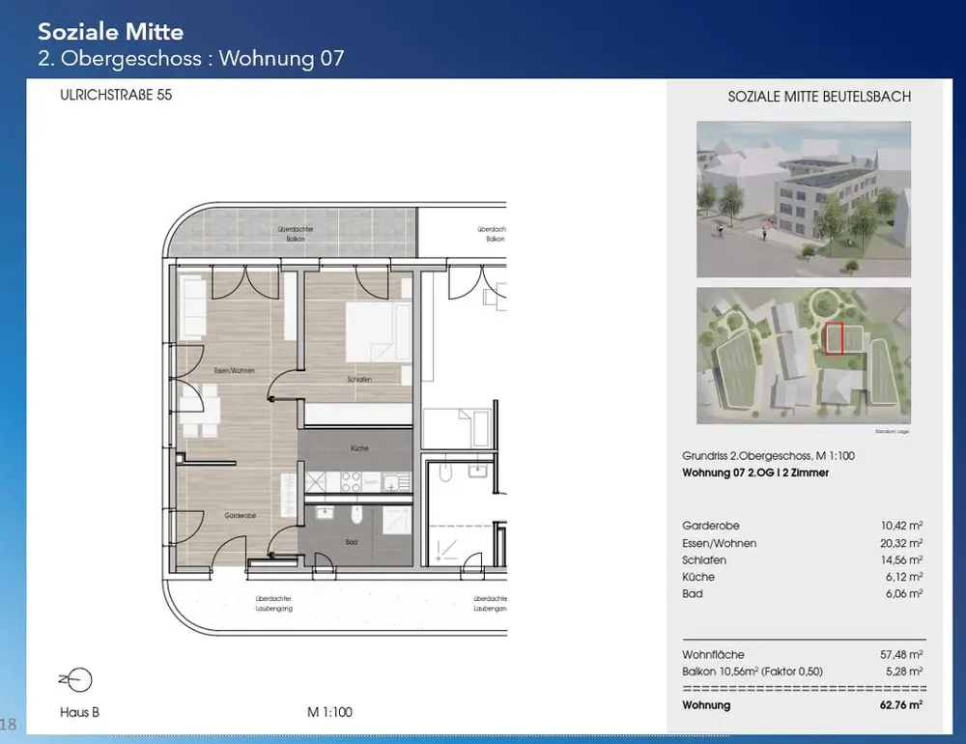Image resolution: width=966 pixels, height=744 pixels.
Task: Click the toilet in Wohnung 07's Bad
Action: 355,512
